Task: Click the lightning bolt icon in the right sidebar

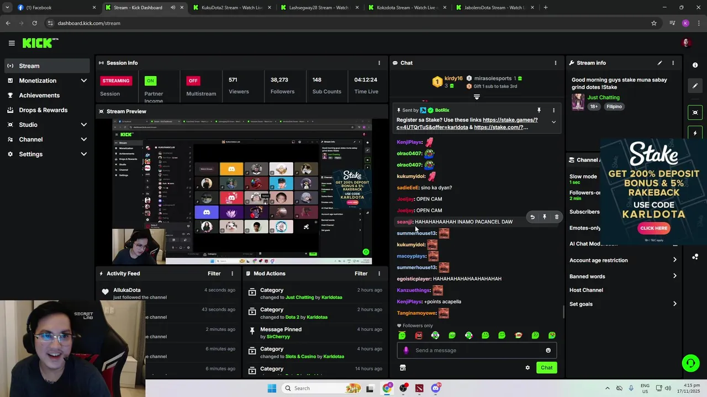Action: tap(695, 133)
